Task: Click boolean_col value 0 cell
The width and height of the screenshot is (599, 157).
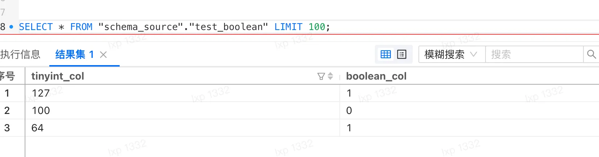Action: click(x=469, y=110)
